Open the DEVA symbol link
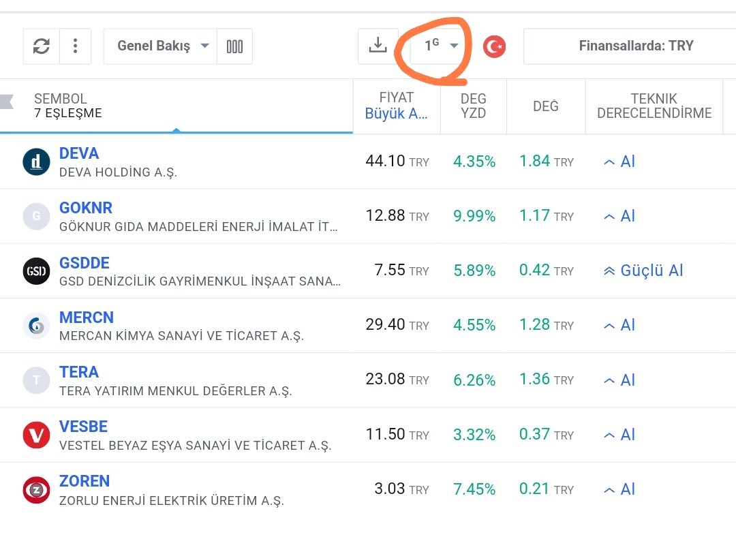736x539 pixels. point(79,153)
